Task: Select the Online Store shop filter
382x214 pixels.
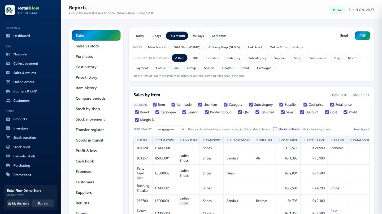Action: point(278,47)
